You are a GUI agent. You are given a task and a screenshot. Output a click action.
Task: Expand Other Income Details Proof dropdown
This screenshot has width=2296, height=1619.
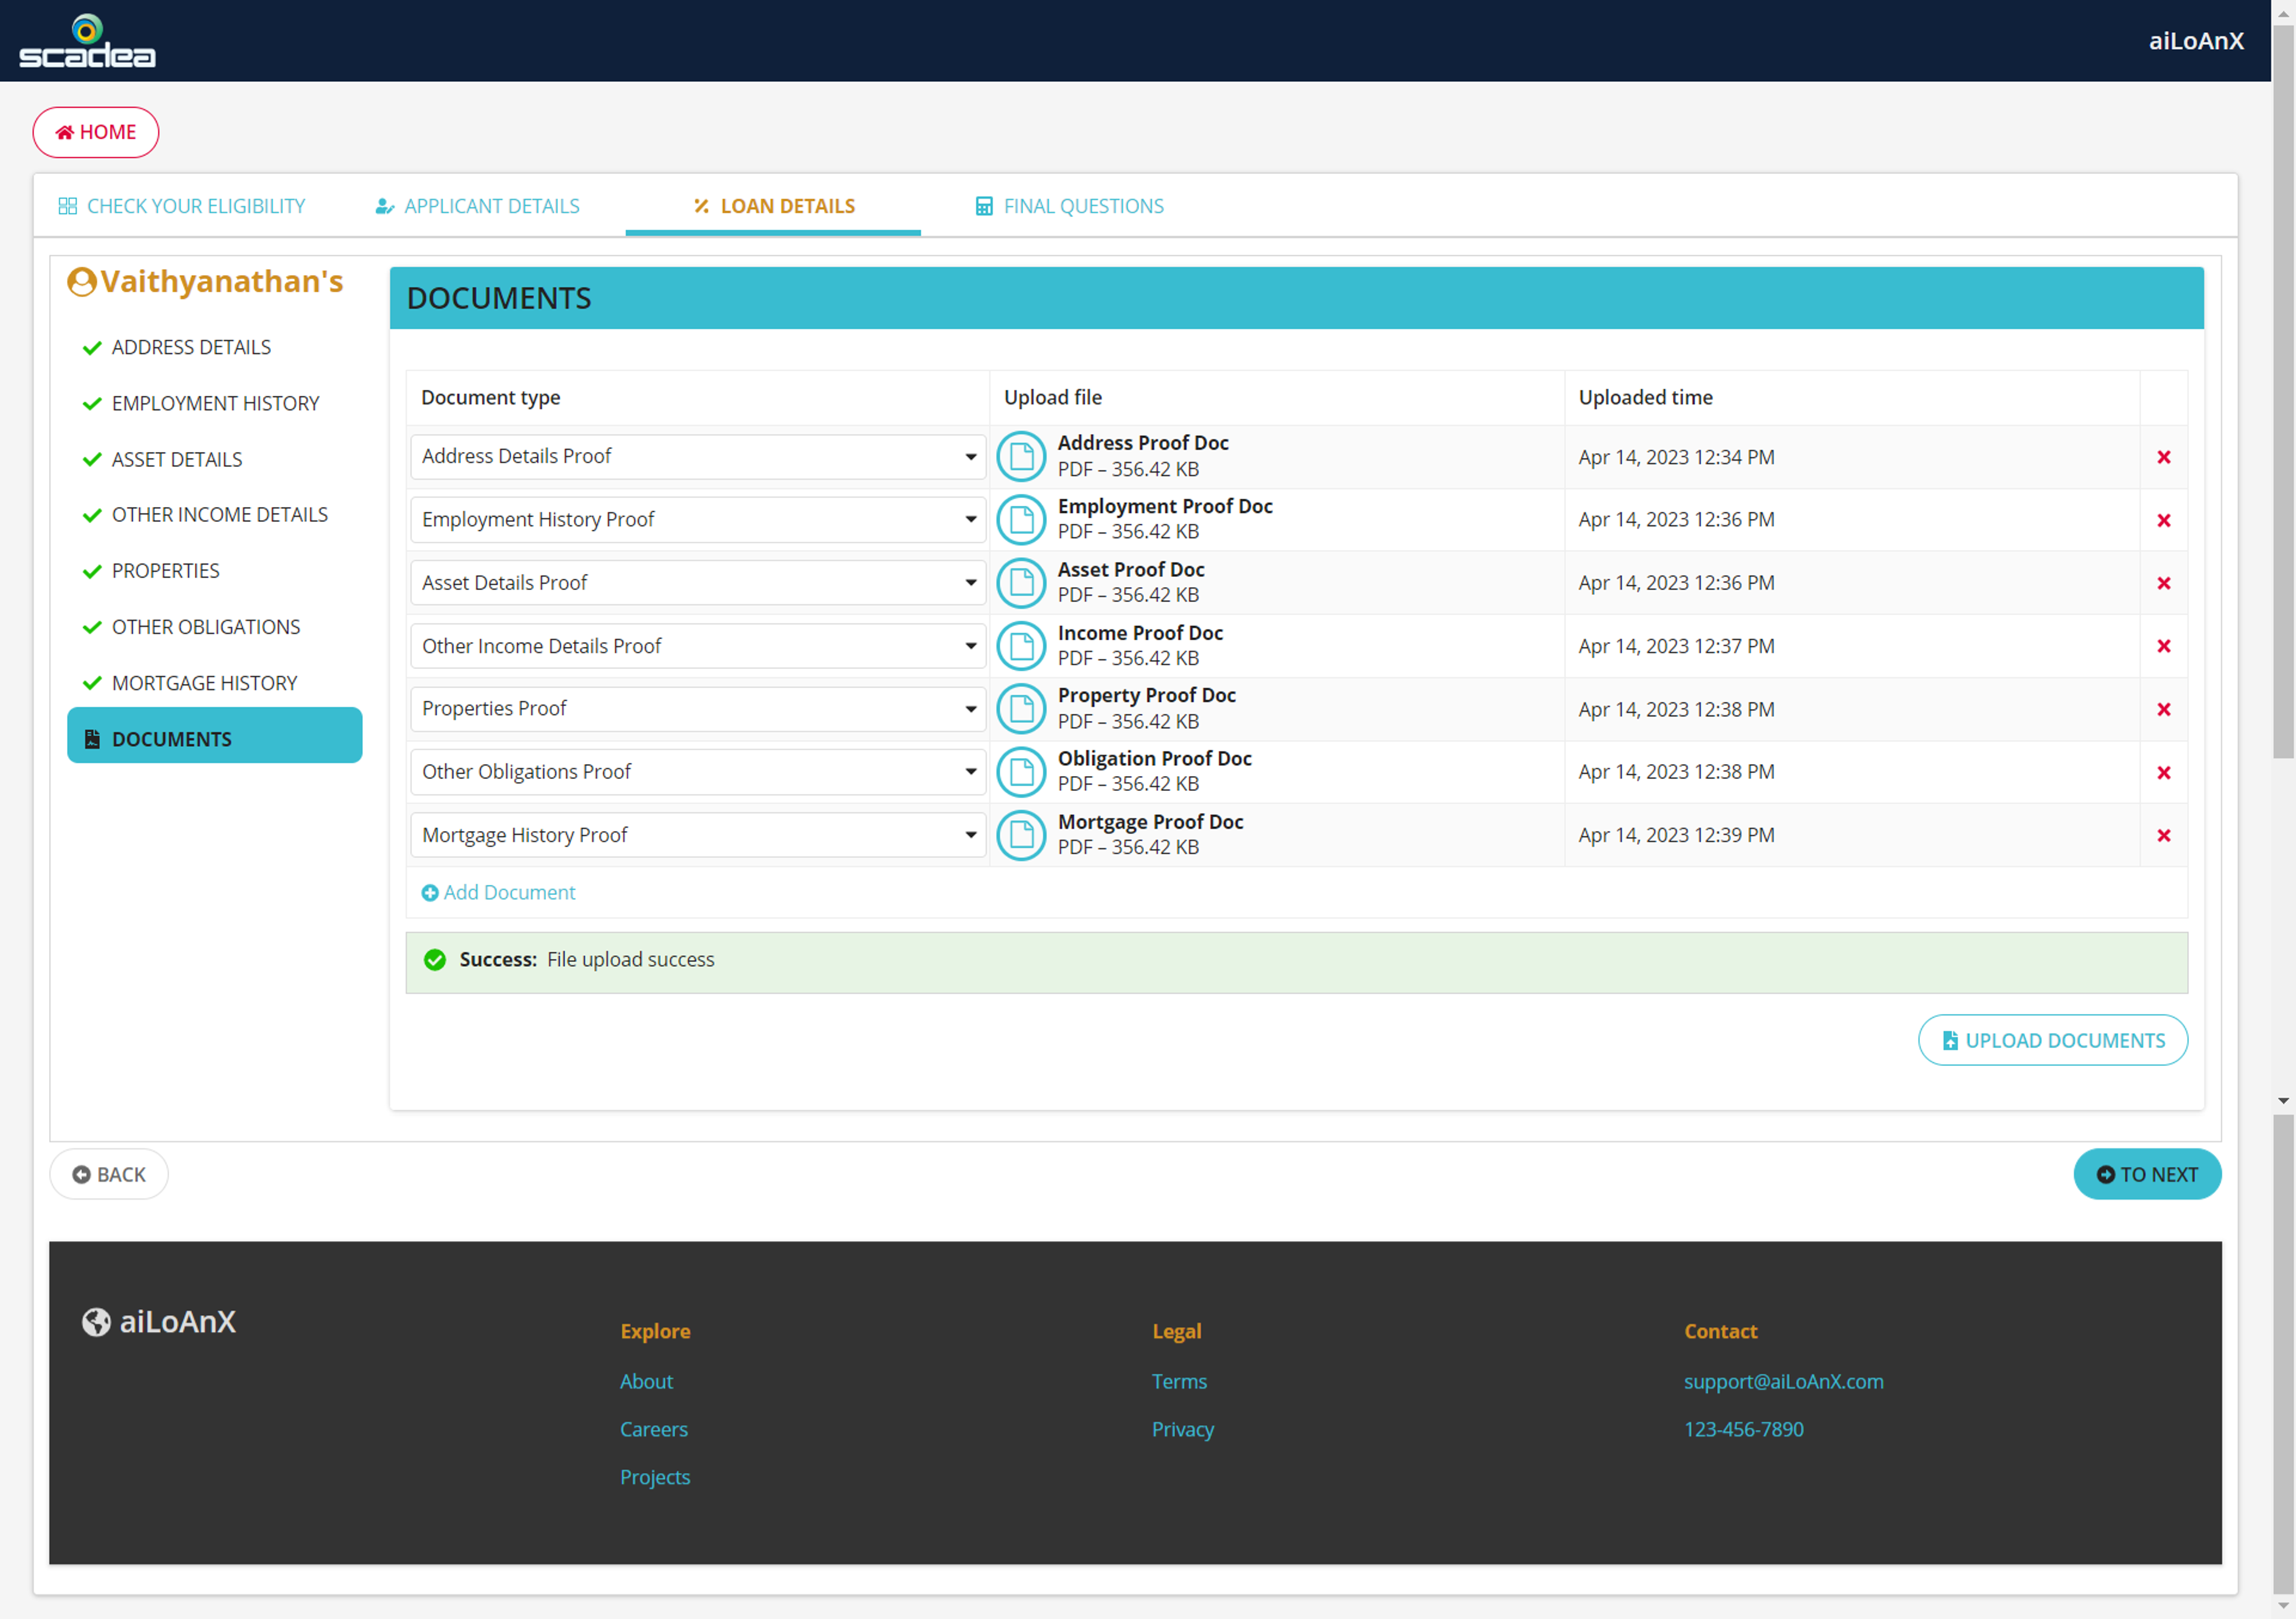(x=698, y=646)
